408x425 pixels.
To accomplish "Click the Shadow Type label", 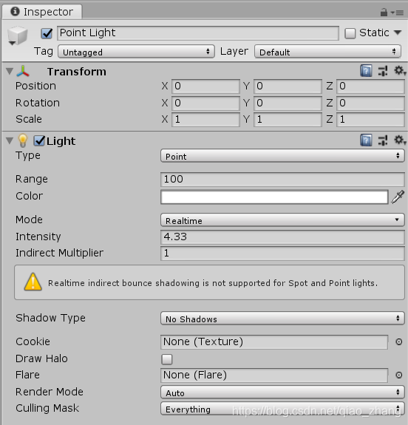I will pos(50,319).
